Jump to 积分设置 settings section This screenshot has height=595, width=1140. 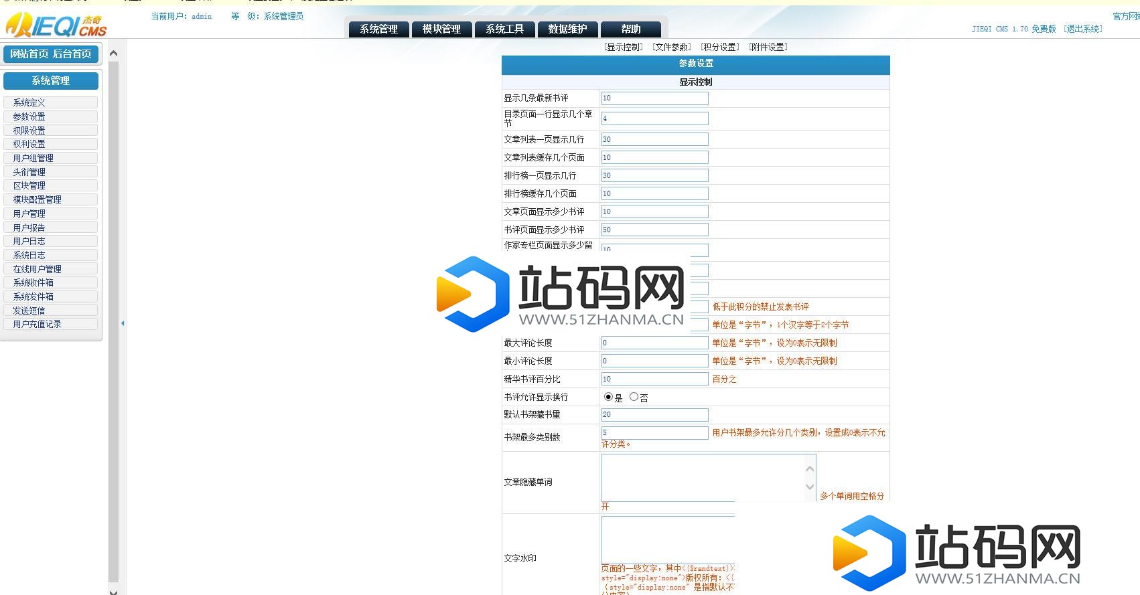pos(720,47)
